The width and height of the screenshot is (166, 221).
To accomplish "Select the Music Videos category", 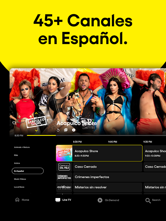I will click(20, 179).
